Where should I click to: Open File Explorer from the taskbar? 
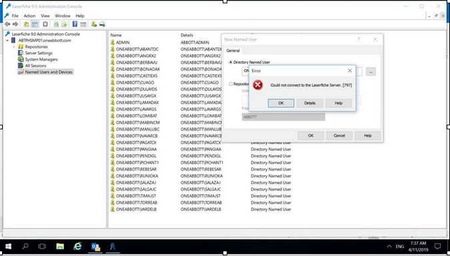(x=60, y=246)
